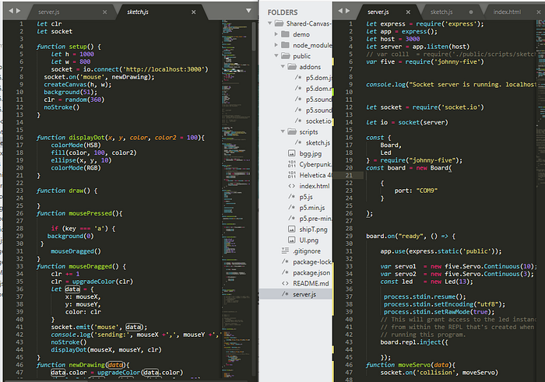Select the scripts folder icon
This screenshot has height=382, width=545.
292,131
